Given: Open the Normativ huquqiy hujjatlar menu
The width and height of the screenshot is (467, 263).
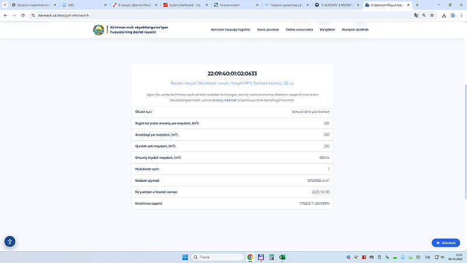Looking at the screenshot, I should (x=230, y=30).
